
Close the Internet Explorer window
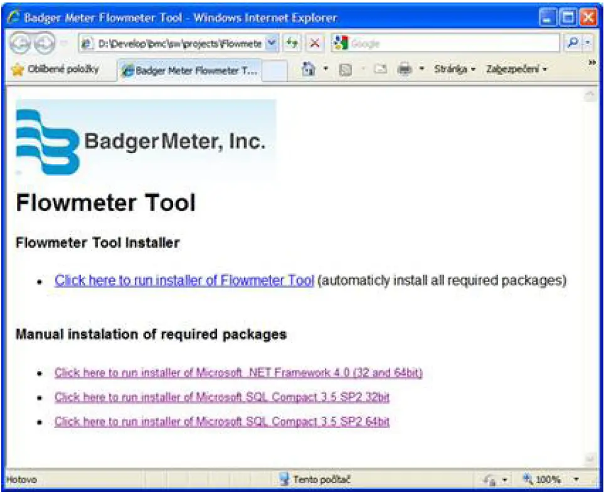click(x=588, y=18)
